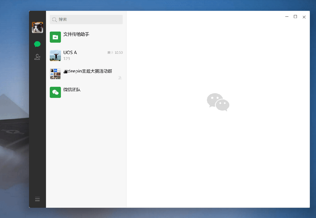The width and height of the screenshot is (316, 218).
Task: Open your profile avatar picture
Action: (37, 27)
